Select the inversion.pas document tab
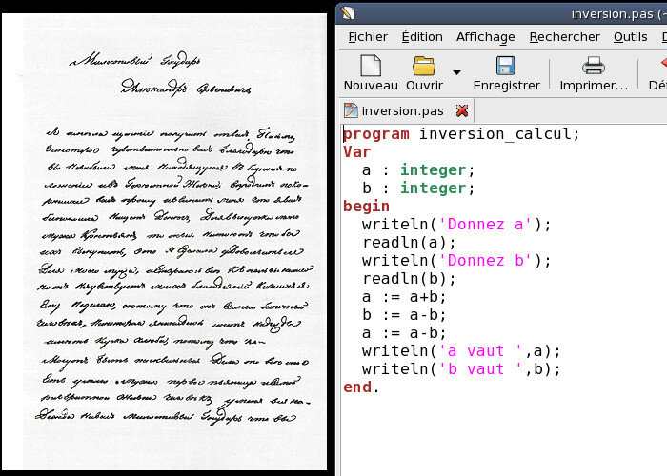The height and width of the screenshot is (476, 667). (x=406, y=111)
